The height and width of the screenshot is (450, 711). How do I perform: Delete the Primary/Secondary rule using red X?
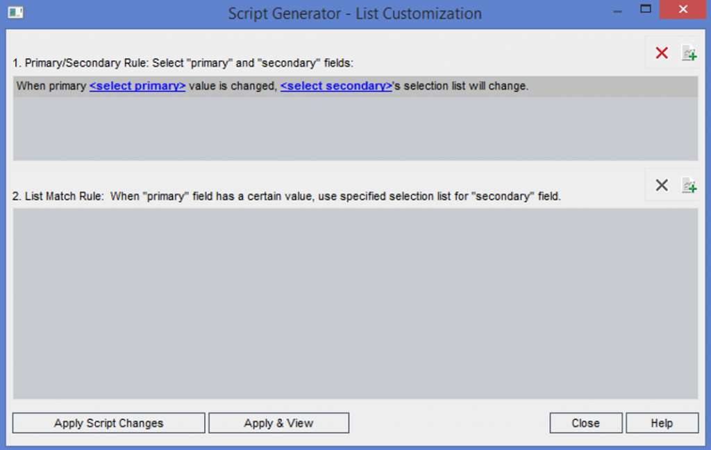660,52
